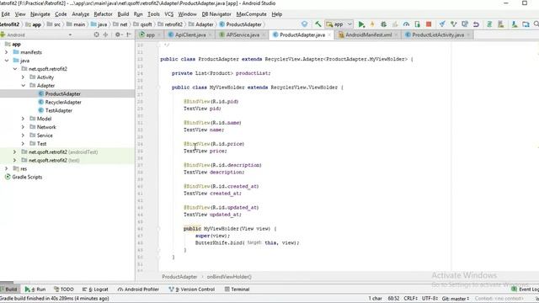Screen dimensions: 539x303
Task: Expand net.qsoft.retrofit2 (androidTest) package
Action: coord(15,151)
